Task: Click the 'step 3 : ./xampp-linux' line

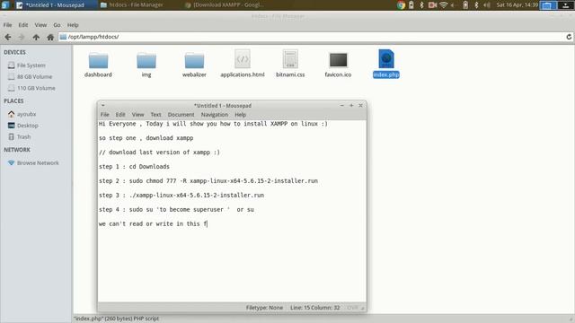Action: click(x=181, y=196)
